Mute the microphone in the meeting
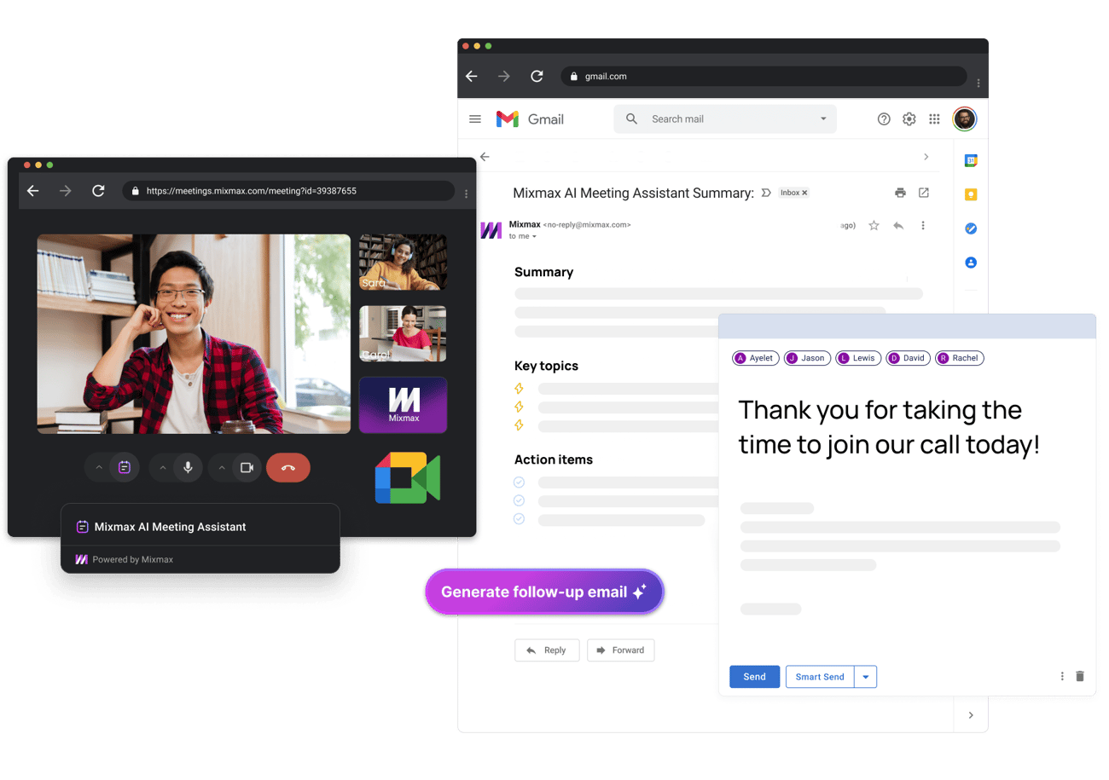Viewport: 1109px width, 780px height. pos(189,467)
